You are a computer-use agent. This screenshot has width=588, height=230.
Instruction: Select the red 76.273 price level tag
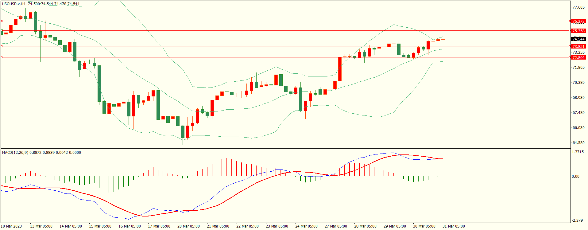pyautogui.click(x=578, y=21)
